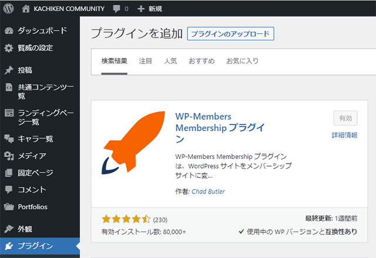Open the KACHIKEN COMMUNITY site home icon
Image resolution: width=376 pixels, height=258 pixels.
click(x=26, y=9)
